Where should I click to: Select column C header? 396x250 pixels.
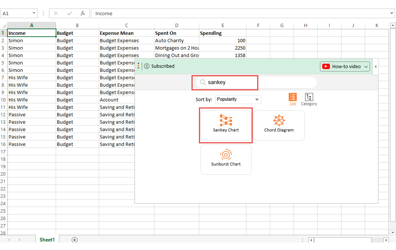(127, 25)
